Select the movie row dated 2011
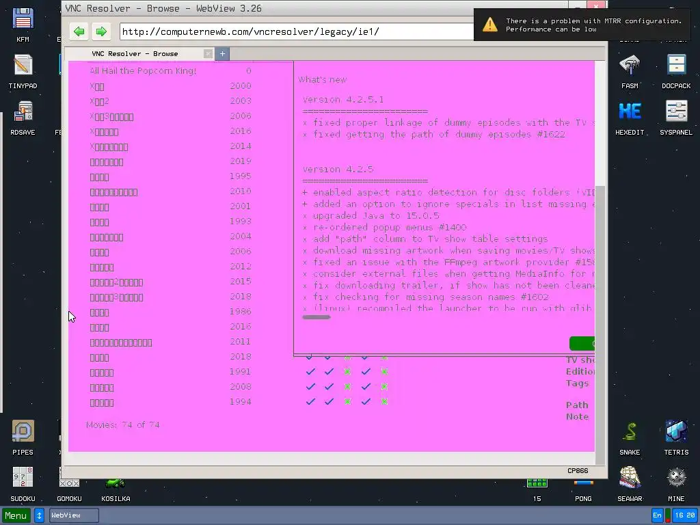 click(x=170, y=342)
